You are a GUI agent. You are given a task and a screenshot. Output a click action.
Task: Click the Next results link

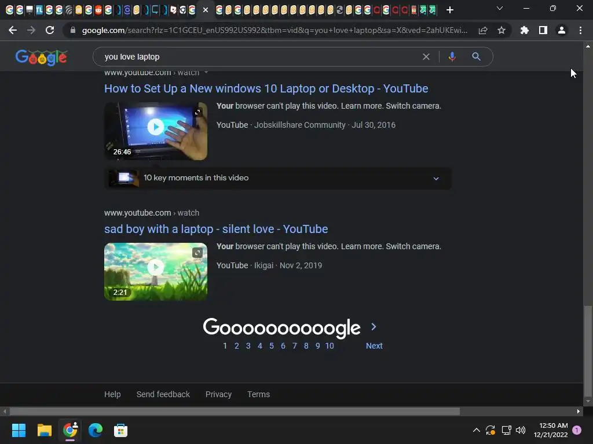click(x=374, y=346)
